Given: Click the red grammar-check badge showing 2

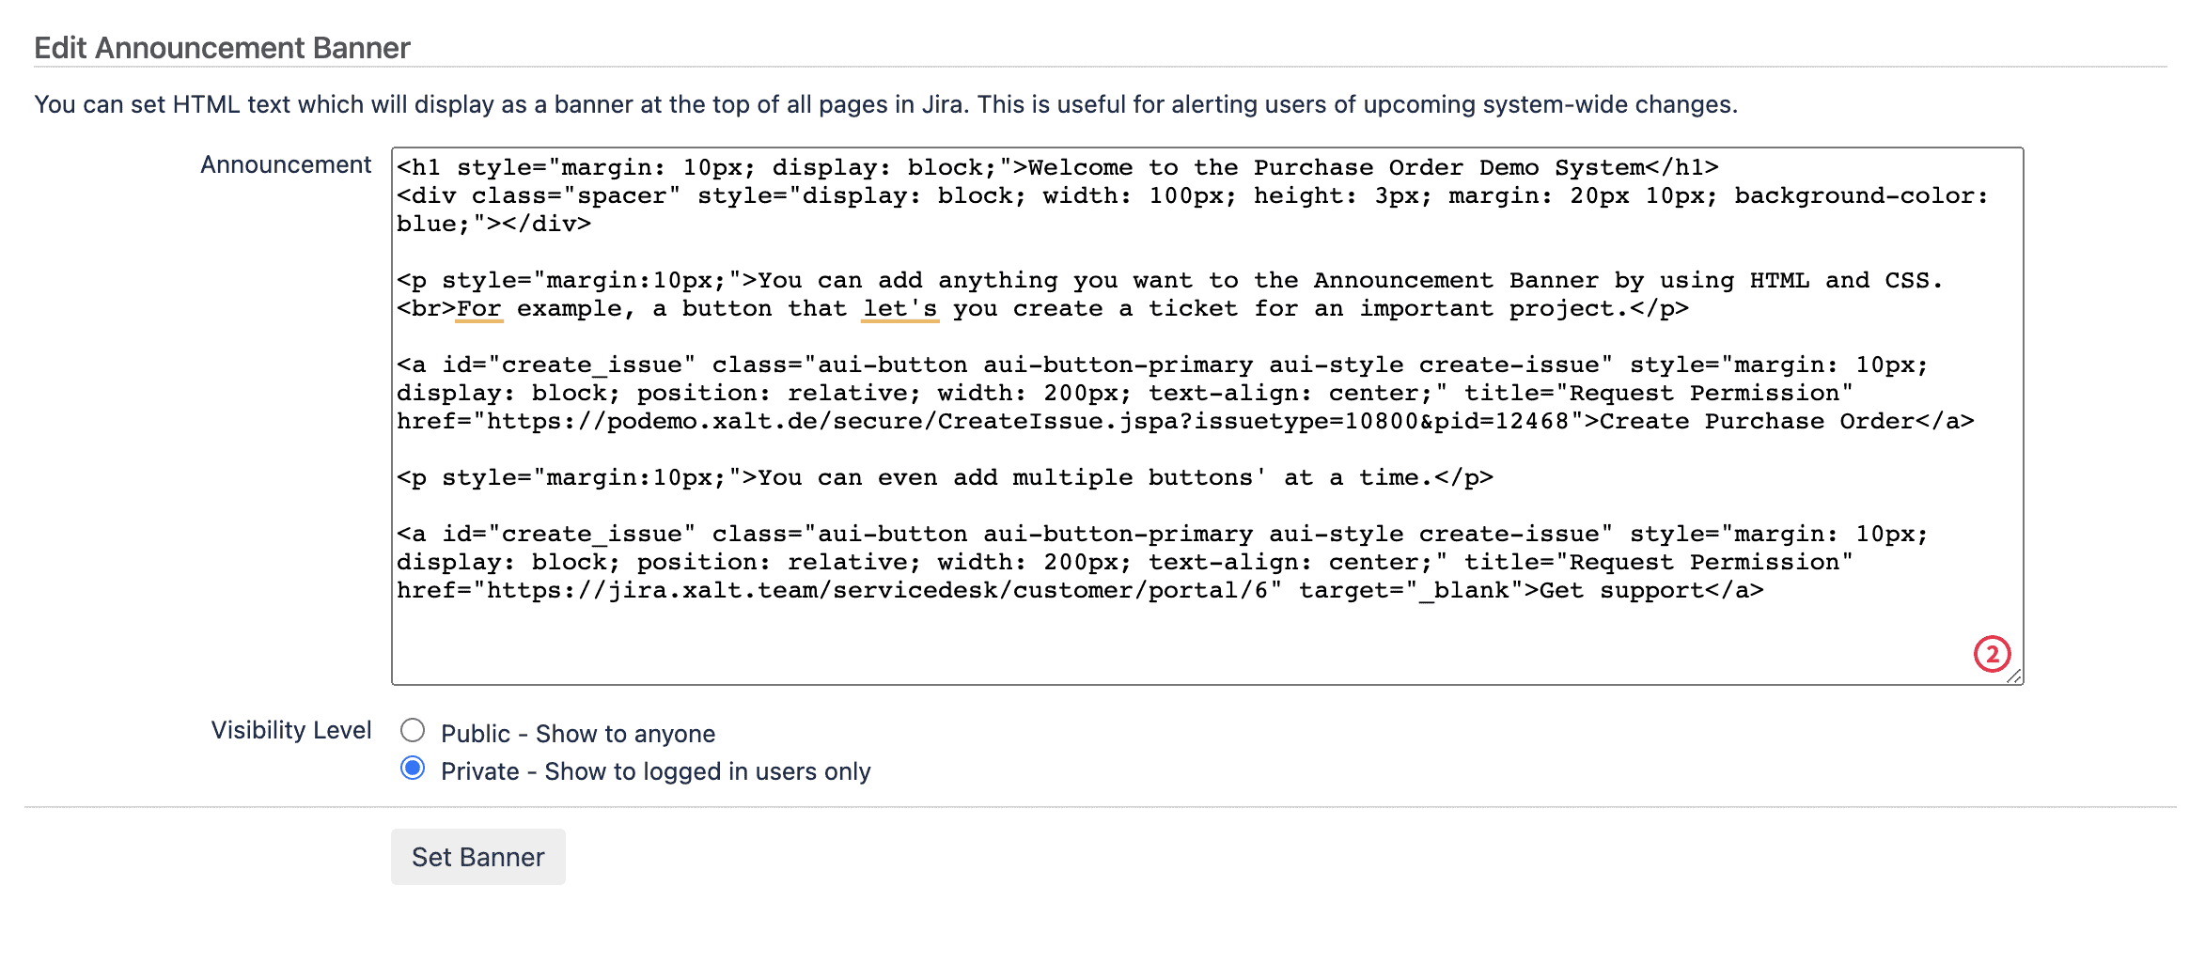Looking at the screenshot, I should pos(1992,654).
